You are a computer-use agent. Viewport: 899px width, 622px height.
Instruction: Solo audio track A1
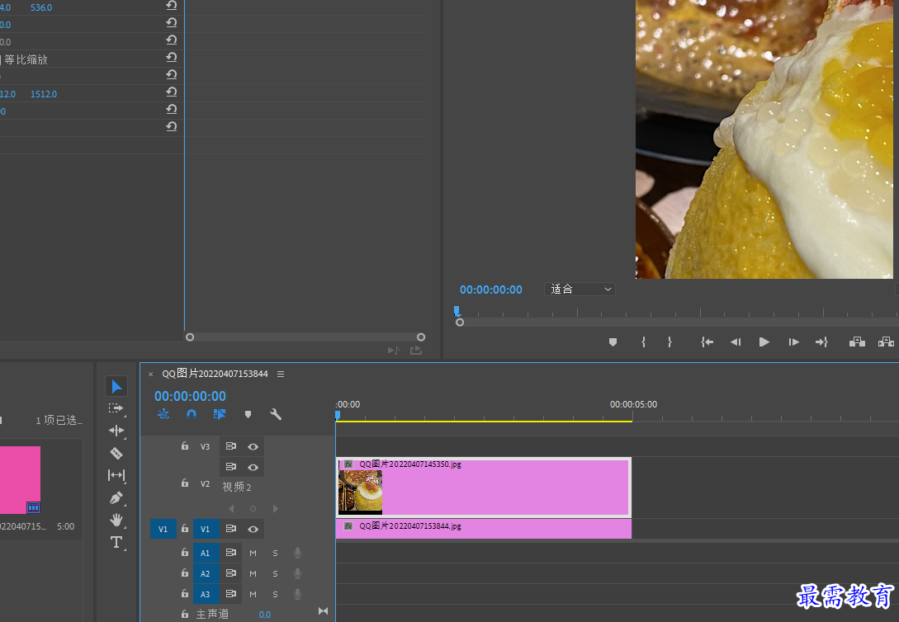(275, 554)
